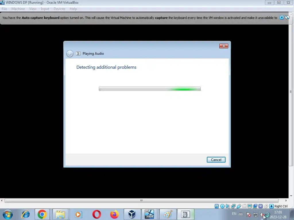Open the Windows Start menu
This screenshot has height=220, width=294.
tap(8, 214)
